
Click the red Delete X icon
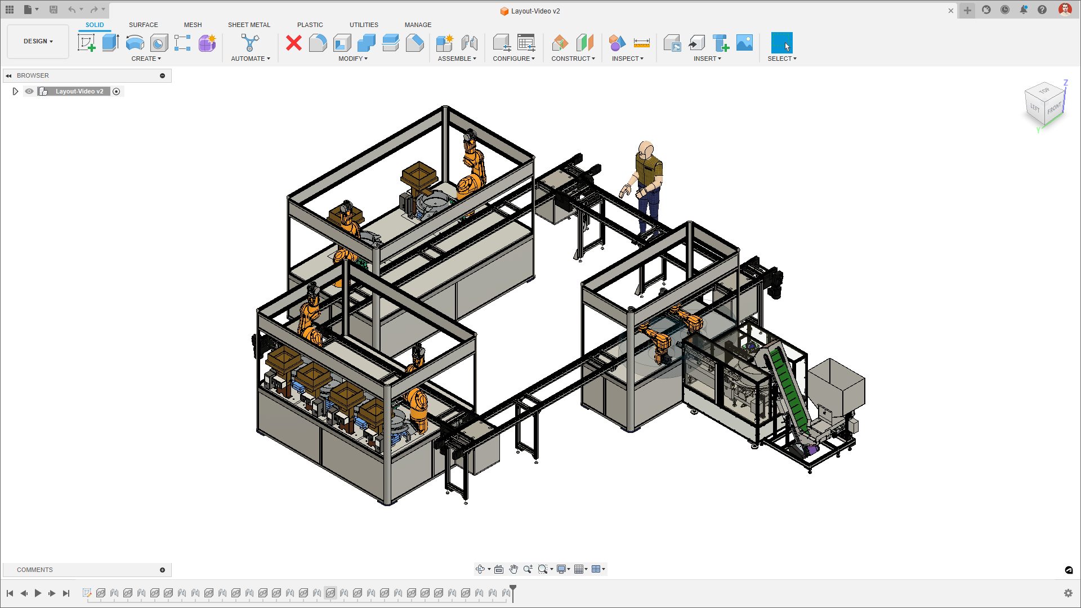pos(293,43)
